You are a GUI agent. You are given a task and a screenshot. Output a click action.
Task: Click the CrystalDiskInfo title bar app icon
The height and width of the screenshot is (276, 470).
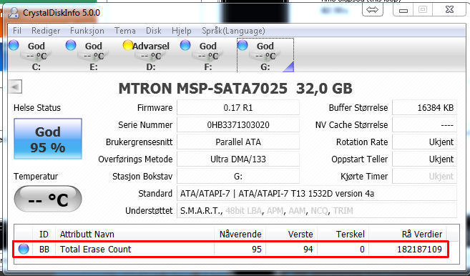14,13
